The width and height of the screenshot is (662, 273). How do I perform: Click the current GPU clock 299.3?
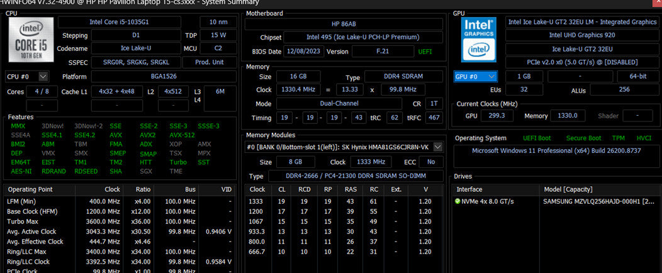pyautogui.click(x=497, y=116)
